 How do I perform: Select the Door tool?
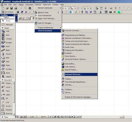click(x=7, y=35)
